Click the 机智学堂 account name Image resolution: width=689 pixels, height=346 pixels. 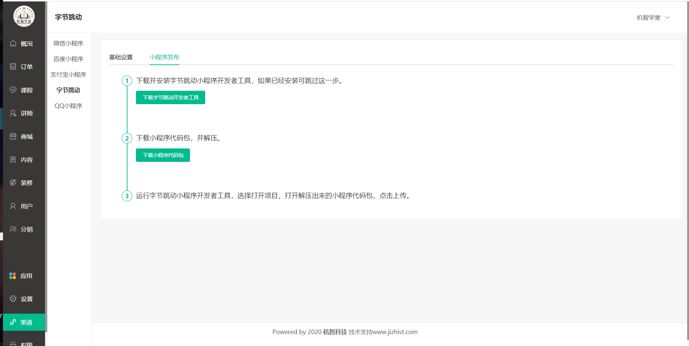(x=648, y=17)
